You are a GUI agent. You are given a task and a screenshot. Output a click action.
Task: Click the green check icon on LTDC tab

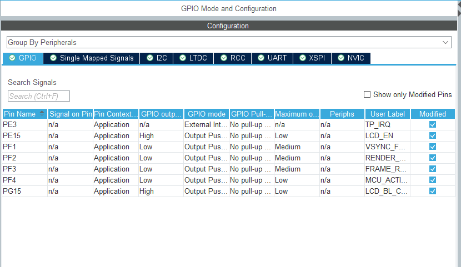(x=183, y=58)
